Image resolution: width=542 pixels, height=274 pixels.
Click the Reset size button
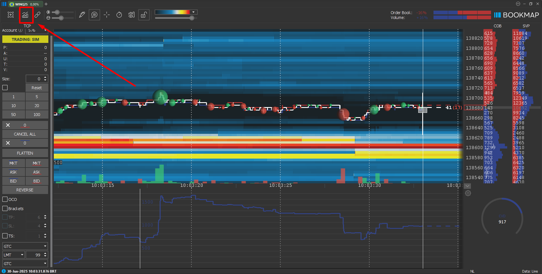click(37, 88)
